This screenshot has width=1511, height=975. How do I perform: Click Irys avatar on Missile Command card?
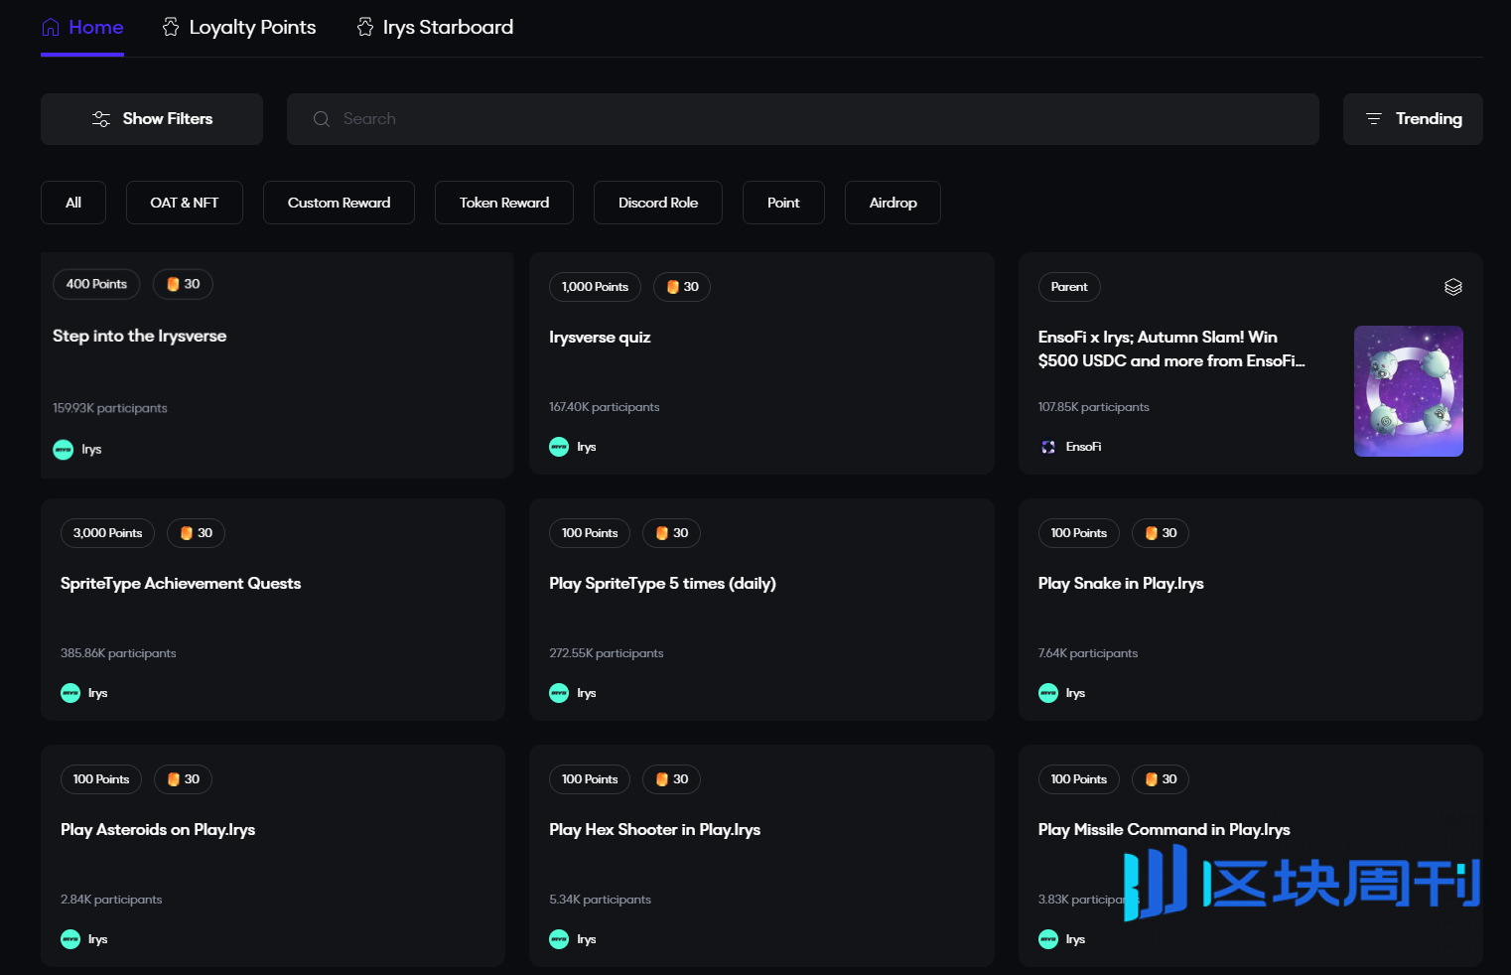(x=1048, y=939)
